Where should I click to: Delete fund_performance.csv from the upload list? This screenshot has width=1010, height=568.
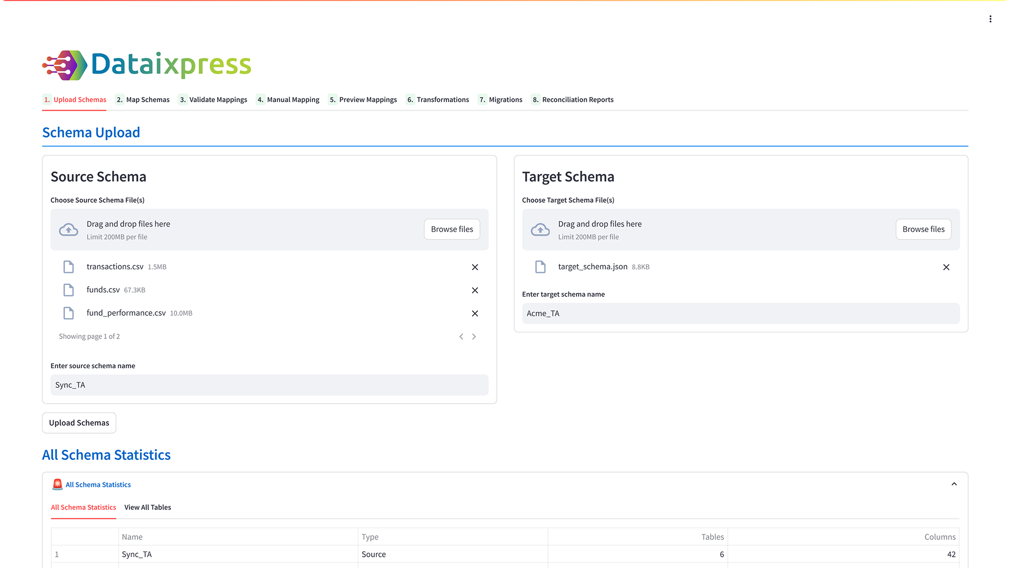point(475,313)
